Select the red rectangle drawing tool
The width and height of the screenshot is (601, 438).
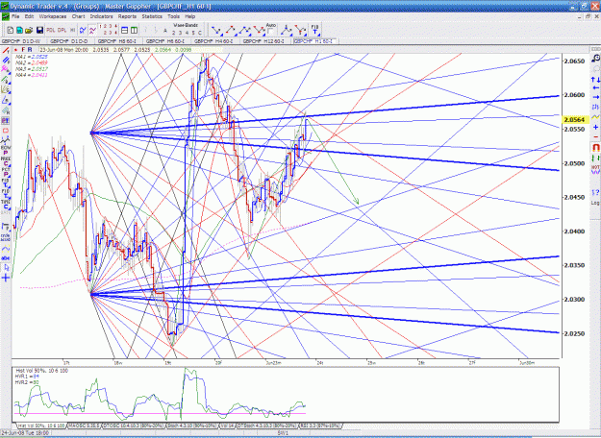coord(6,131)
